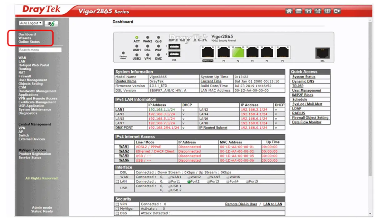Viewport: 381px width, 218px height.
Task: Click the Current Time link
Action: pyautogui.click(x=211, y=81)
